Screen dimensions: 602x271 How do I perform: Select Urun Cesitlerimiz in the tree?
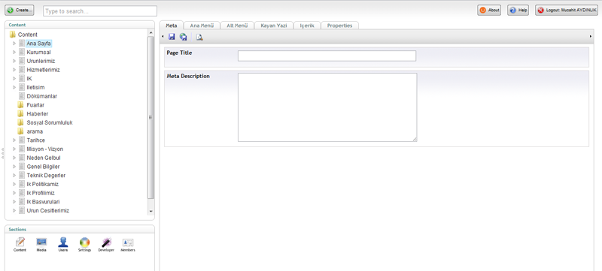[48, 210]
